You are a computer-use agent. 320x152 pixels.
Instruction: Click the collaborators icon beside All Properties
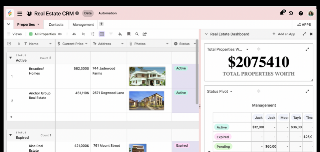point(60,34)
